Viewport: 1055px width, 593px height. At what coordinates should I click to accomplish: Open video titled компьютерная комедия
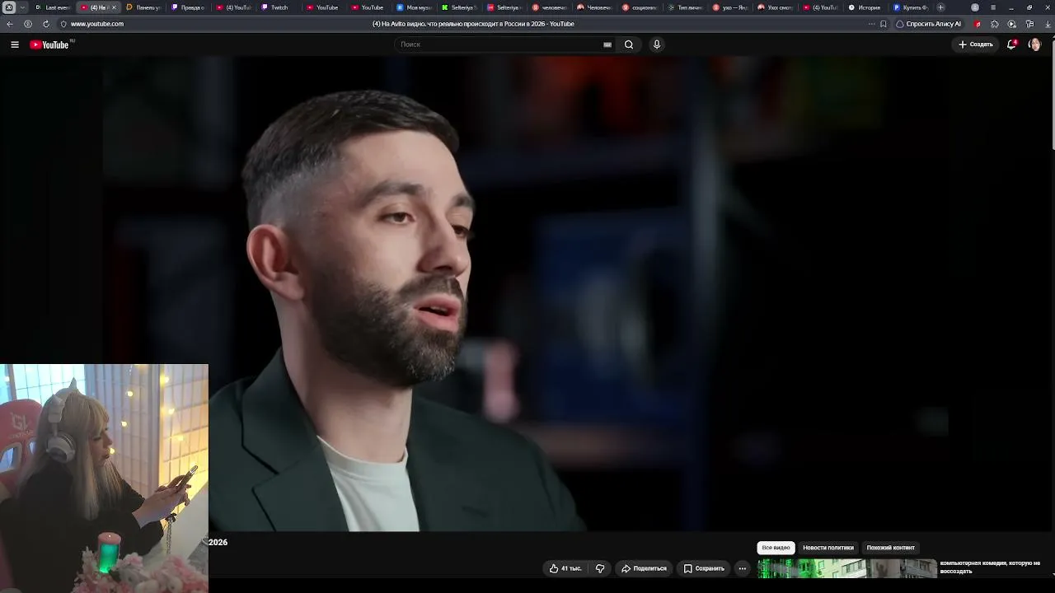990,567
